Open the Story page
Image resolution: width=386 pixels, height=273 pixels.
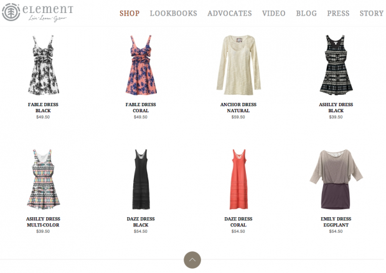pyautogui.click(x=371, y=13)
